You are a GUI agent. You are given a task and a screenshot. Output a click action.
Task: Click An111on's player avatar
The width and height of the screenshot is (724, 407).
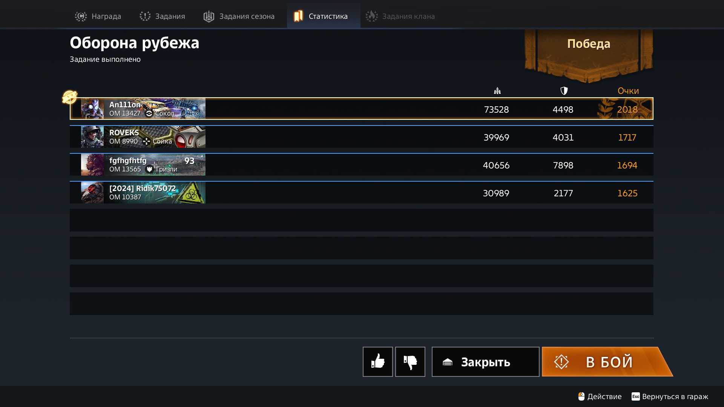(92, 109)
